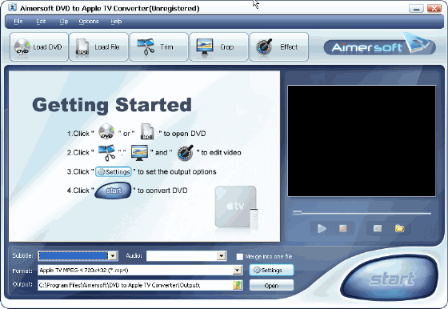The height and width of the screenshot is (309, 448).
Task: Take a snapshot with the camera icon
Action: tap(378, 228)
